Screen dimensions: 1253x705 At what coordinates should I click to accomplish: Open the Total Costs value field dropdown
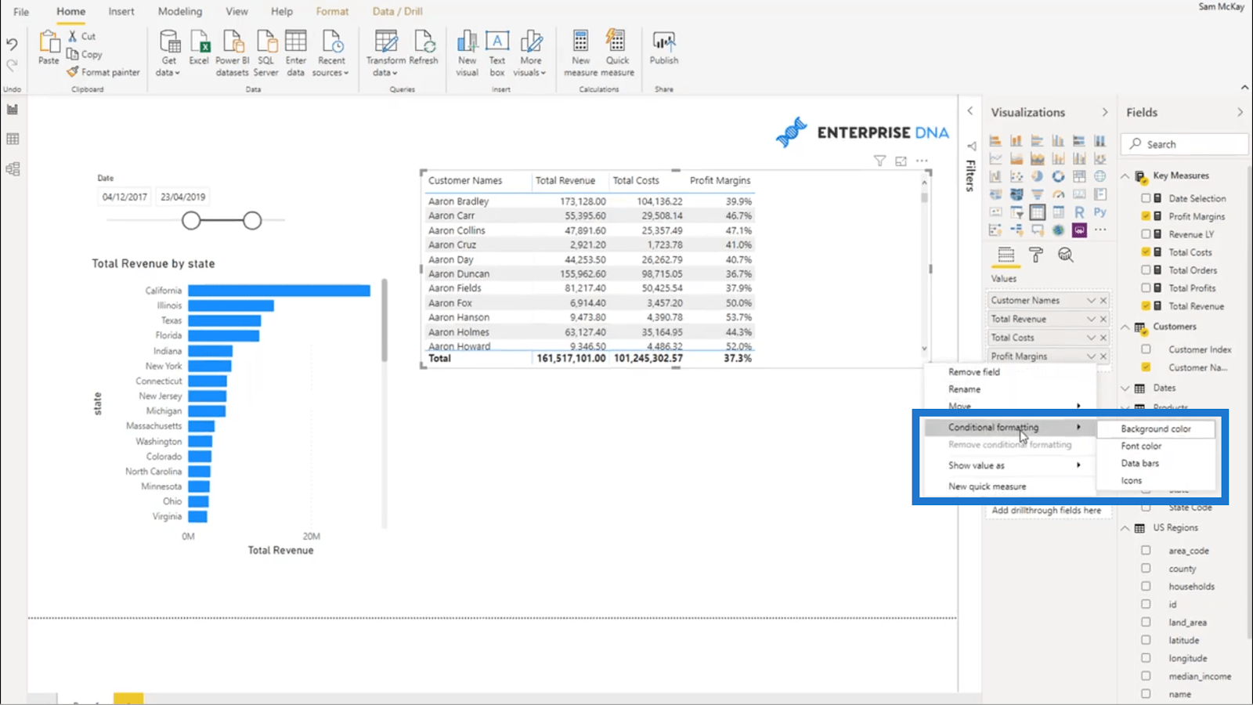point(1091,338)
